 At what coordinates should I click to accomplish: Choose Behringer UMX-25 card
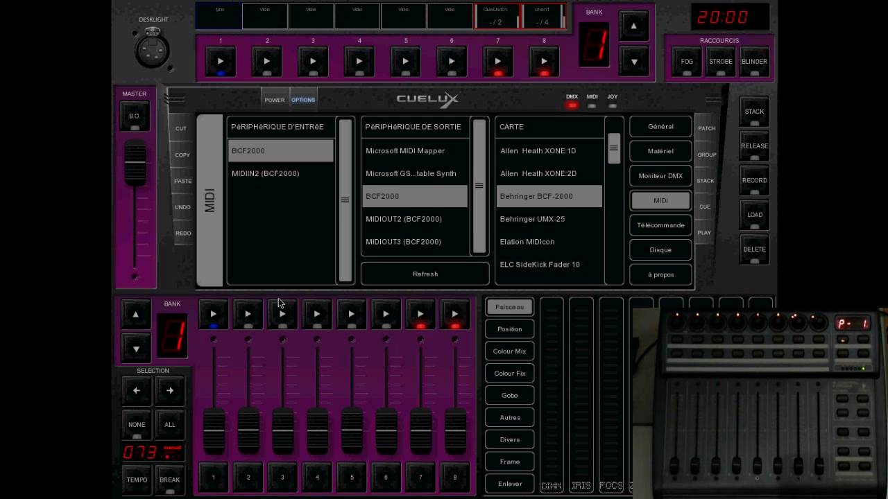point(549,219)
